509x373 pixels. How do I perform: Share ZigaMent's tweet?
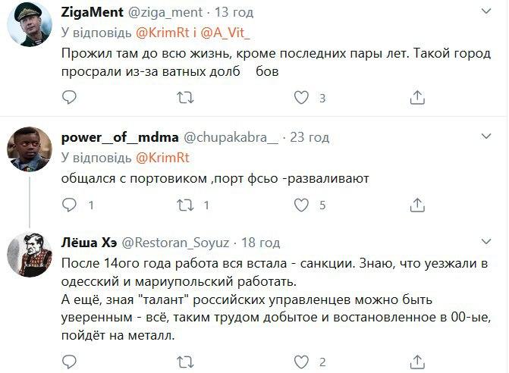click(x=416, y=97)
